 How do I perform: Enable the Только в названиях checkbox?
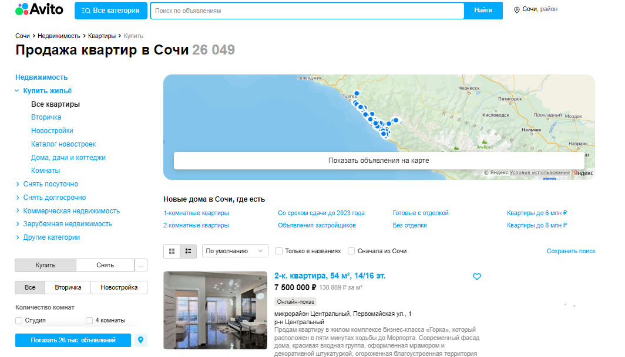point(278,251)
